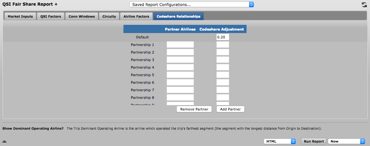The height and width of the screenshot is (146, 370).
Task: Open the Conn Windows tab
Action: click(x=82, y=16)
